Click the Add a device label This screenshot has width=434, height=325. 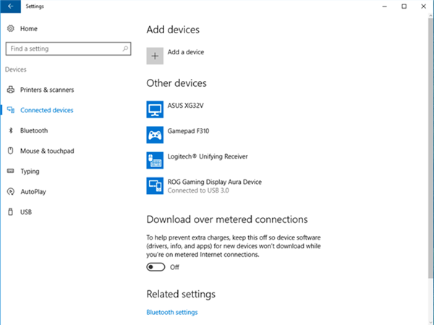pos(186,52)
